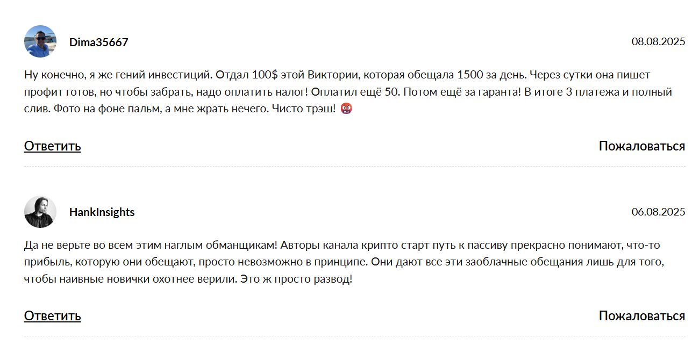
Task: Open the Dima35667 username
Action: tap(98, 42)
